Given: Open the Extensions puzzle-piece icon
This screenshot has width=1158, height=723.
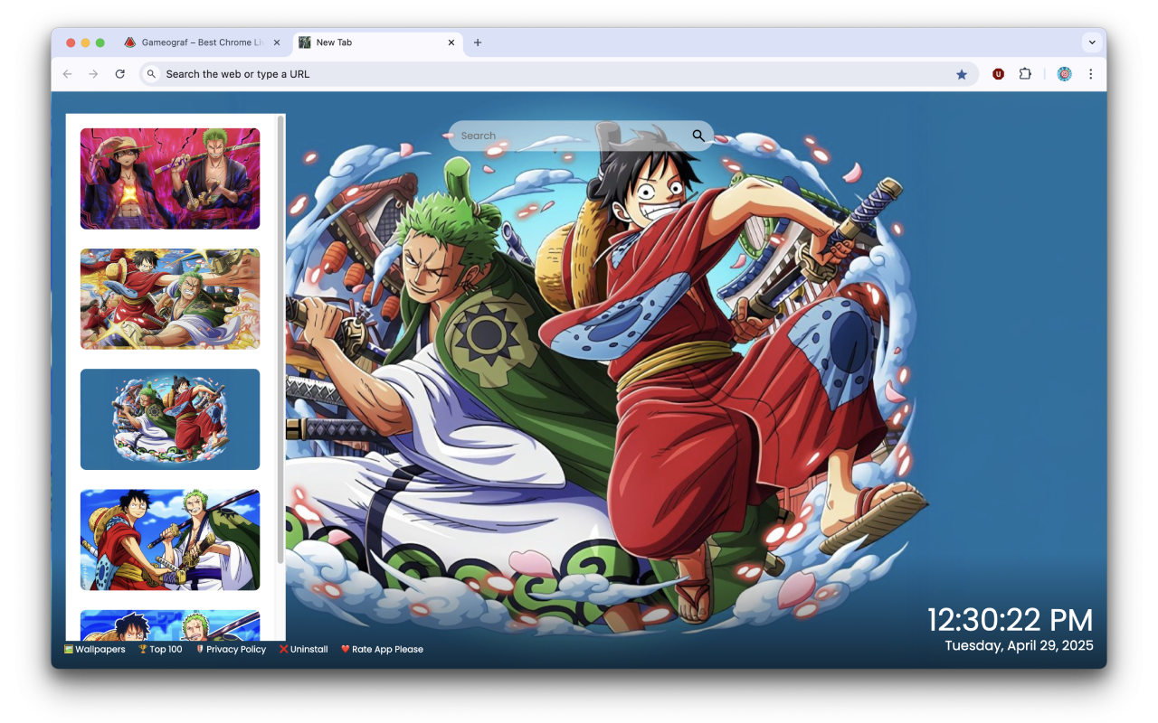Looking at the screenshot, I should tap(1025, 74).
